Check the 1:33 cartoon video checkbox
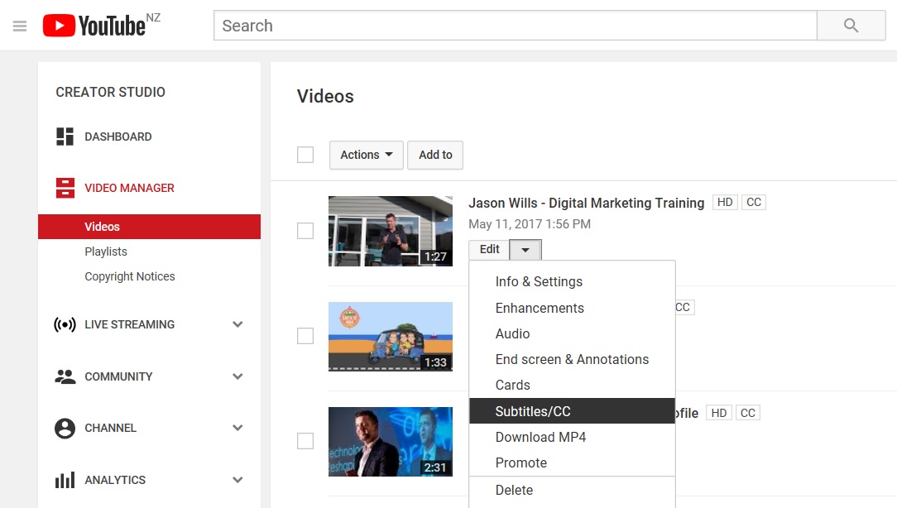The height and width of the screenshot is (508, 897). point(305,336)
